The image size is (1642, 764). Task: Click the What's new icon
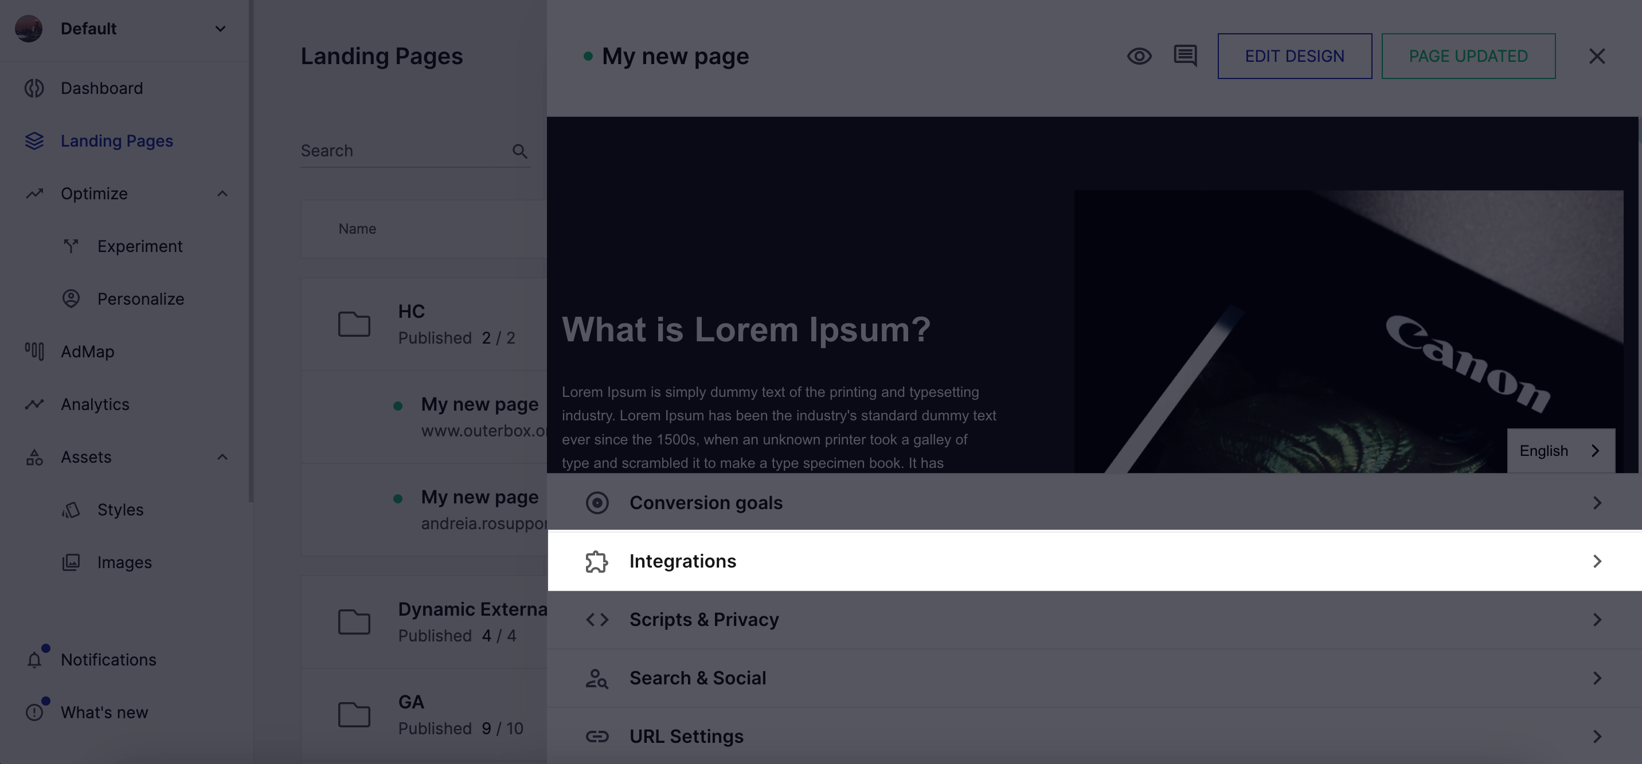(34, 712)
